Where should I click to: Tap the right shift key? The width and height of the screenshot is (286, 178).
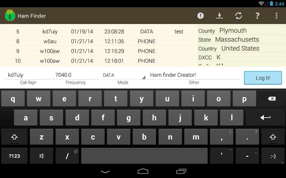click(273, 137)
